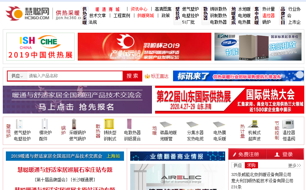This screenshot has height=190, width=306.
Task: Open the 热计量 link in top navigation
Action: [x=269, y=9]
